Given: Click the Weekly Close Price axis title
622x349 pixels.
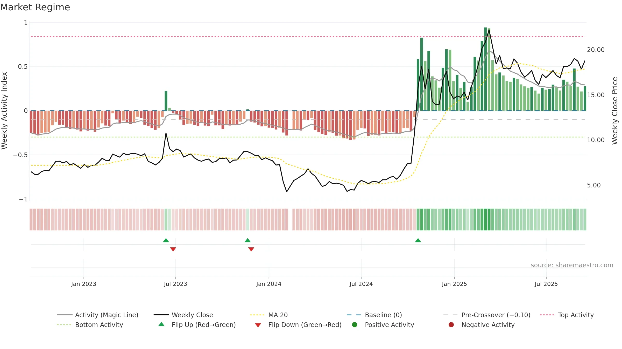Looking at the screenshot, I should point(615,111).
